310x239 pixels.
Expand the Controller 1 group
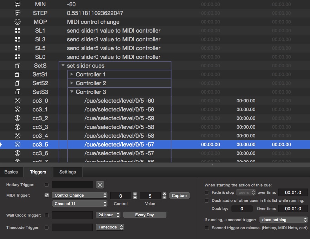point(72,75)
